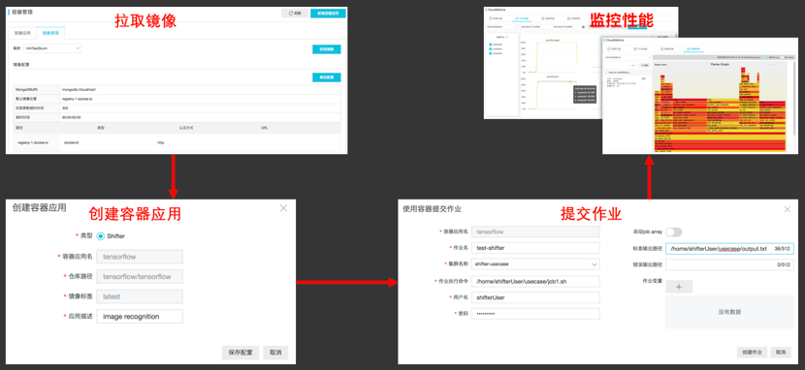The image size is (805, 370).
Task: Click the empty 错误输出路径 field
Action: 729,265
